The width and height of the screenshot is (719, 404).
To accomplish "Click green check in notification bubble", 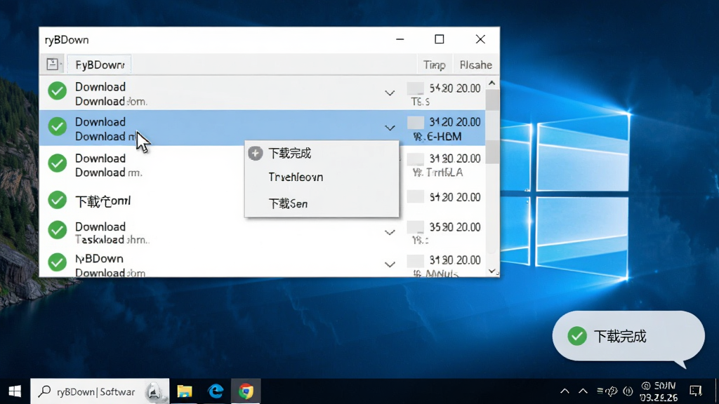I will pyautogui.click(x=577, y=336).
